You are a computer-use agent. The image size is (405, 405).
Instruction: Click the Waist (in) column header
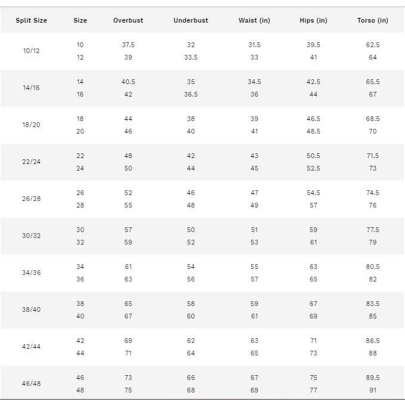(254, 20)
